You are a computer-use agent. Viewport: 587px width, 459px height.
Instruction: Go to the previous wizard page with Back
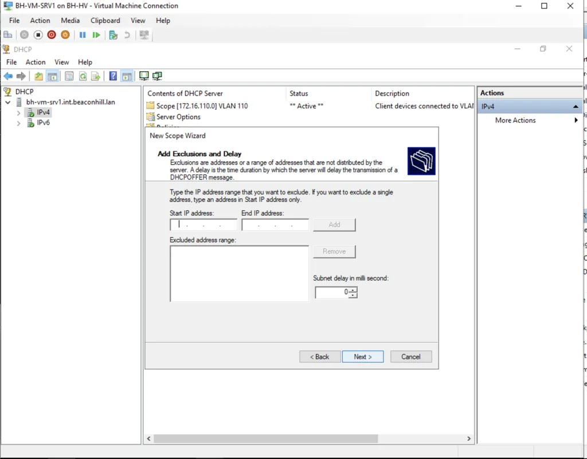click(x=320, y=357)
